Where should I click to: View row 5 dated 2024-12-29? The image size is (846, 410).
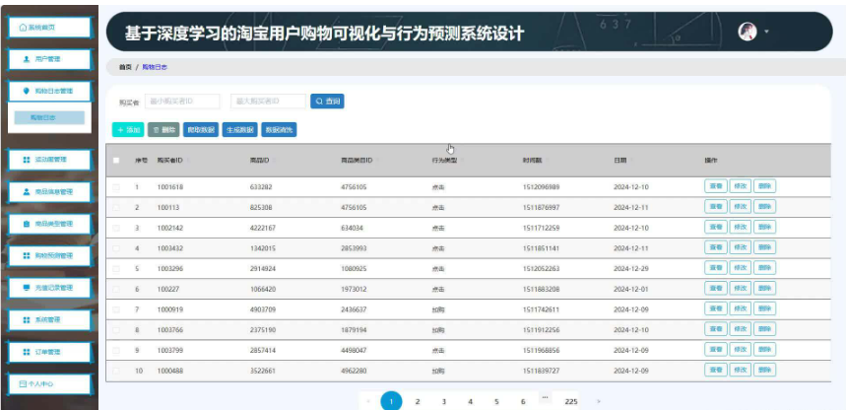(x=715, y=269)
